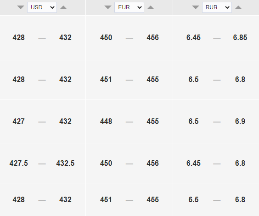Image resolution: width=259 pixels, height=216 pixels.
Task: Click the 448 EUR buy rate
Action: (106, 121)
